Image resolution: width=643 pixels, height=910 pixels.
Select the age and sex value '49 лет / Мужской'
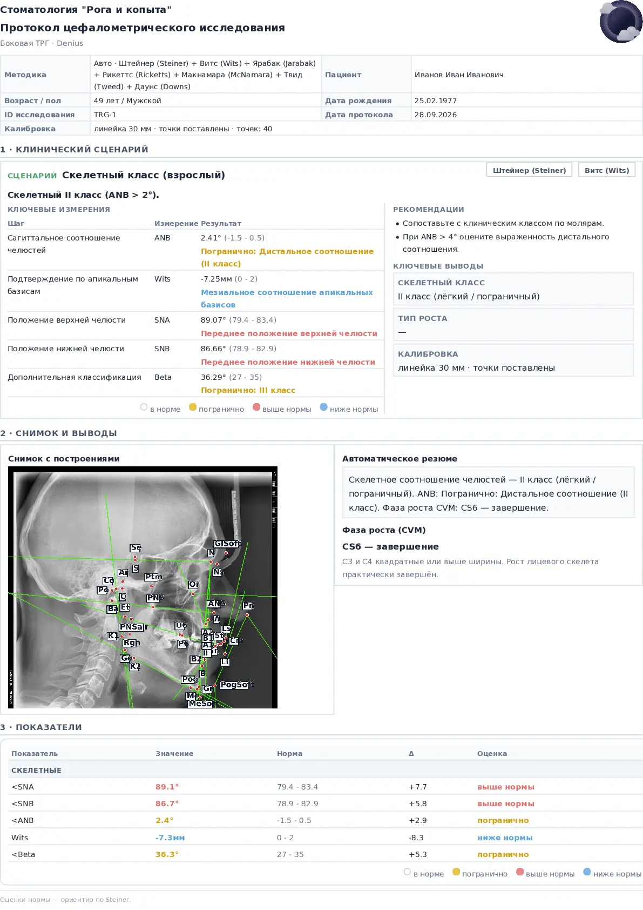(127, 101)
